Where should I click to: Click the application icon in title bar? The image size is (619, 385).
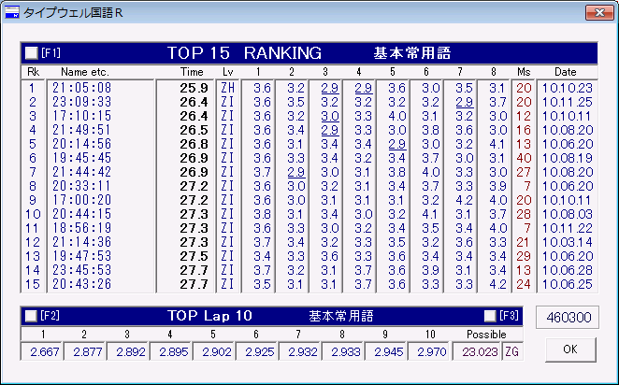coord(12,13)
